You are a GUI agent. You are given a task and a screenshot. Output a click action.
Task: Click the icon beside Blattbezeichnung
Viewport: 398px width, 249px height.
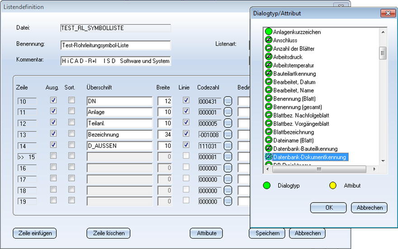click(x=268, y=132)
